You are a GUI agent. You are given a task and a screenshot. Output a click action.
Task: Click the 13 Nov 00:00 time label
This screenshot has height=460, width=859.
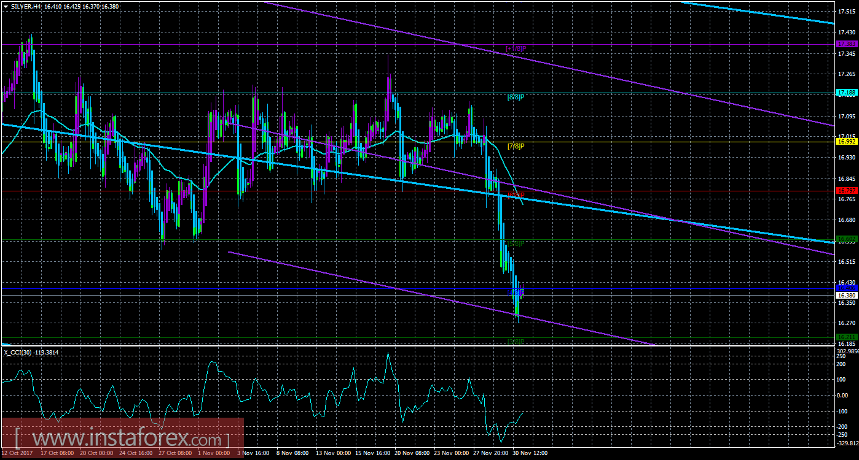click(x=333, y=453)
